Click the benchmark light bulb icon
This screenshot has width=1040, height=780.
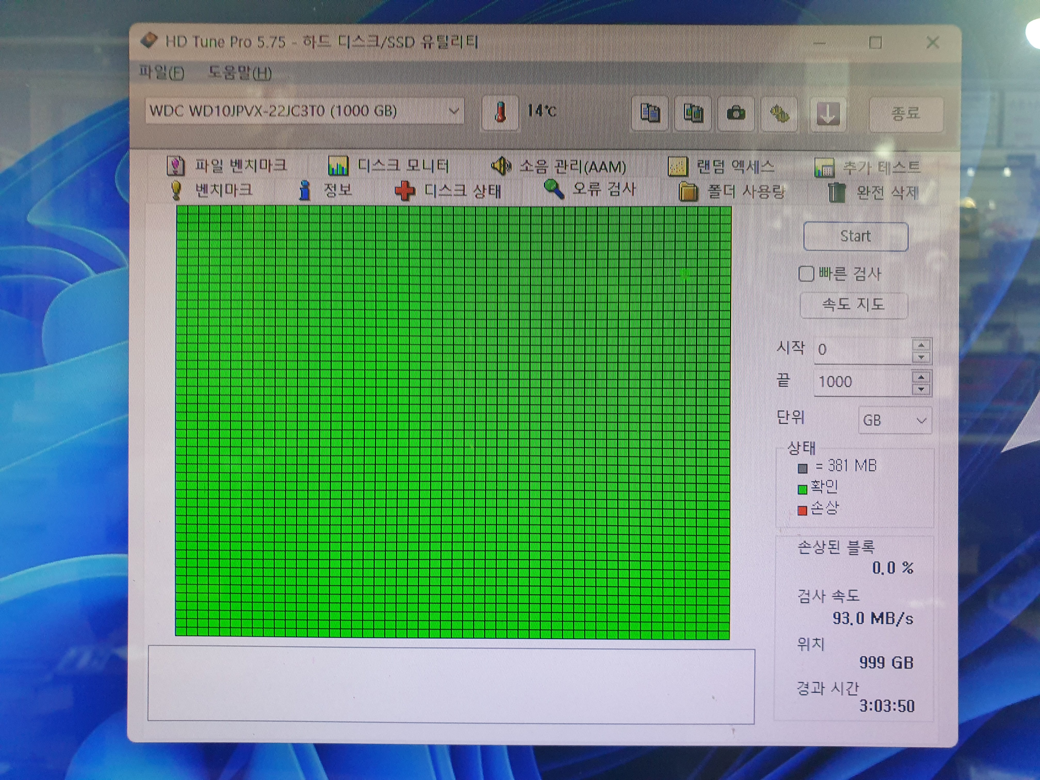tap(176, 190)
